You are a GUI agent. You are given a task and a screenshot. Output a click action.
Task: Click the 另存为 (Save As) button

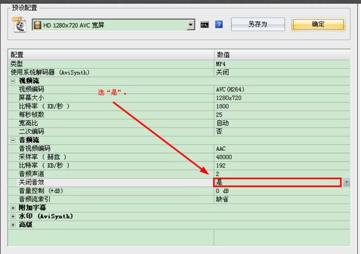pos(257,24)
